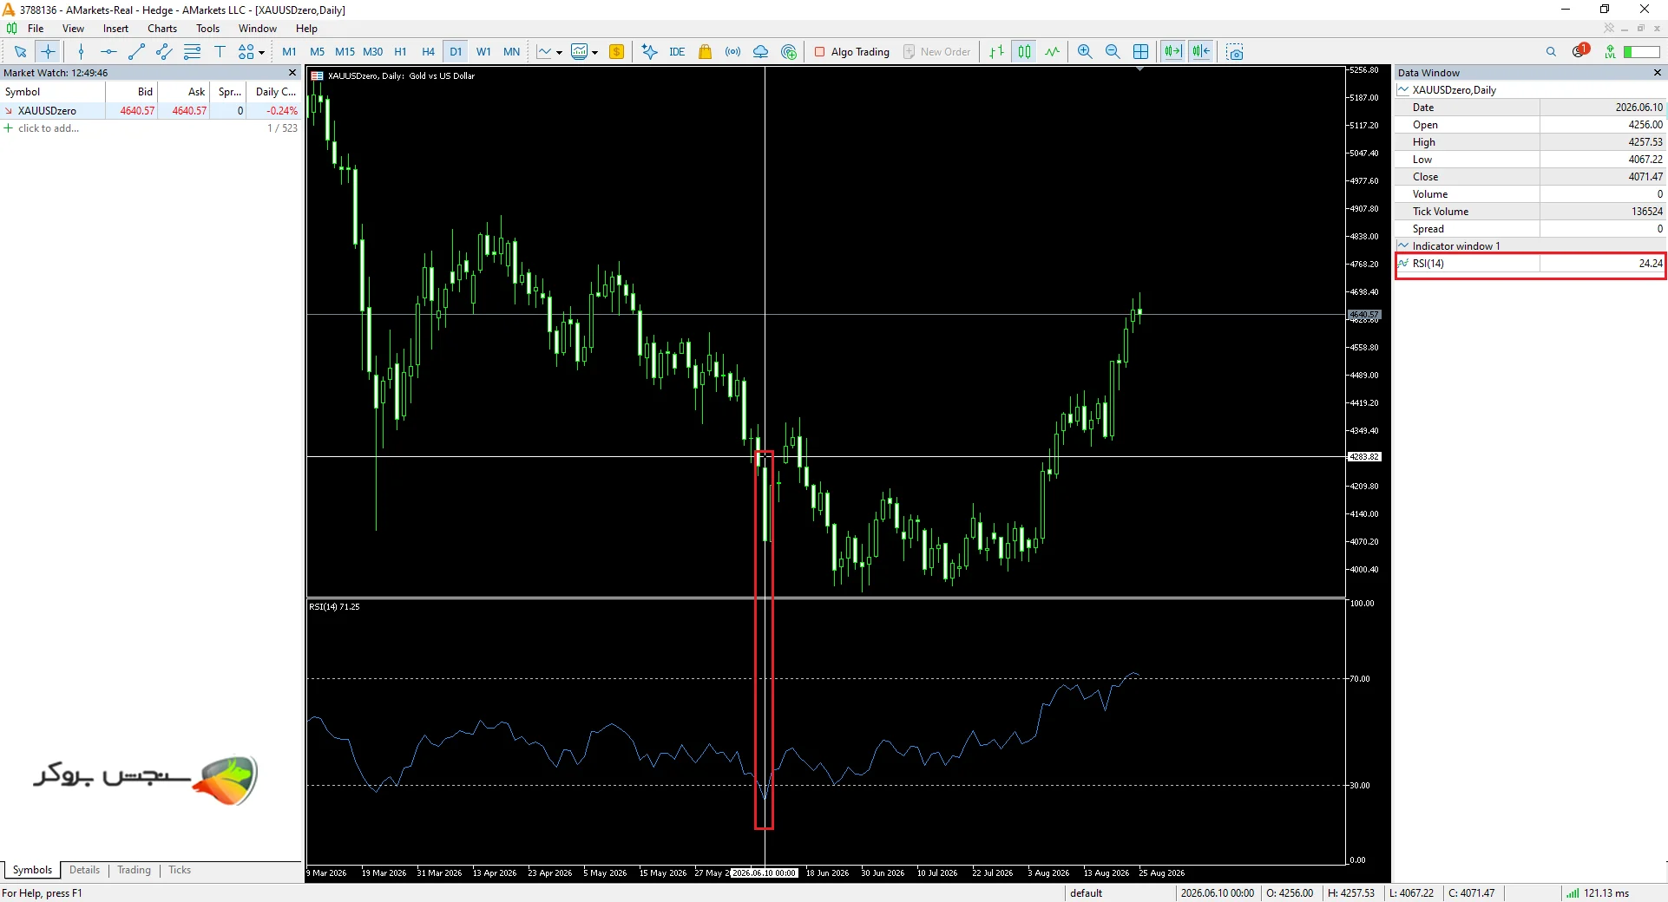Expand the objects shapes dropdown arrow

point(261,53)
